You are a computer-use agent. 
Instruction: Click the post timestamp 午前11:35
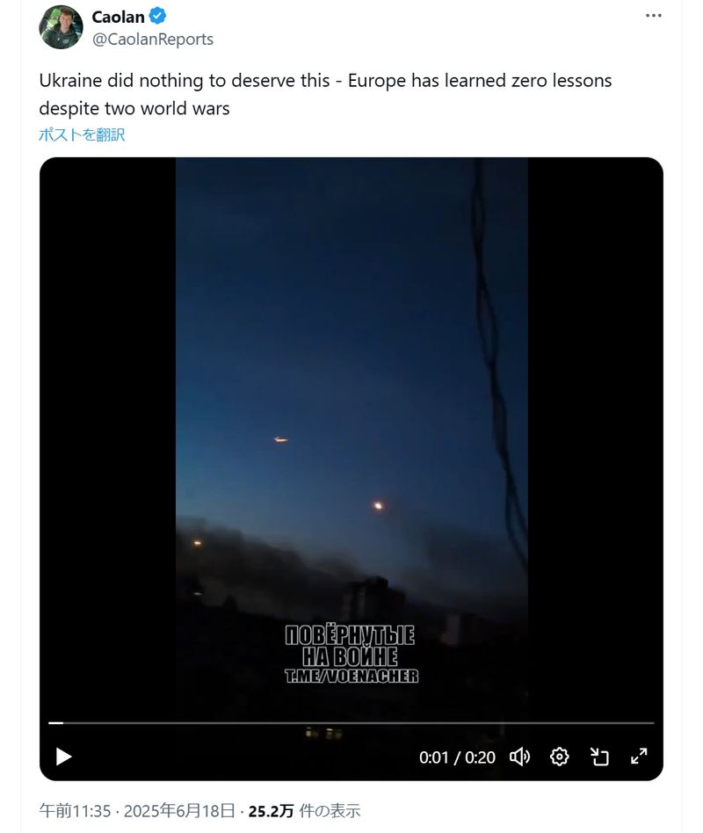[75, 811]
